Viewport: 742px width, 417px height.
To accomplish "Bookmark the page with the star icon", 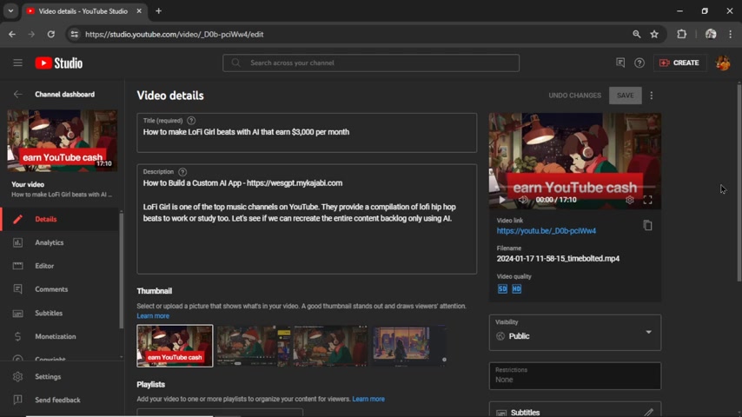I will (x=654, y=34).
